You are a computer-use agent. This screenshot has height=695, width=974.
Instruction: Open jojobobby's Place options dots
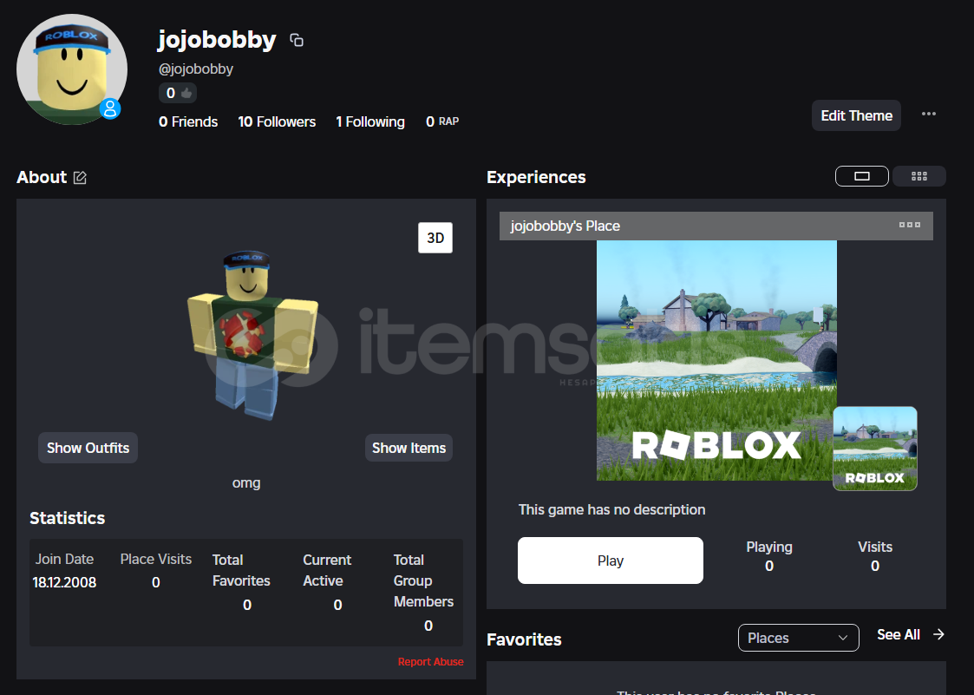pos(910,225)
